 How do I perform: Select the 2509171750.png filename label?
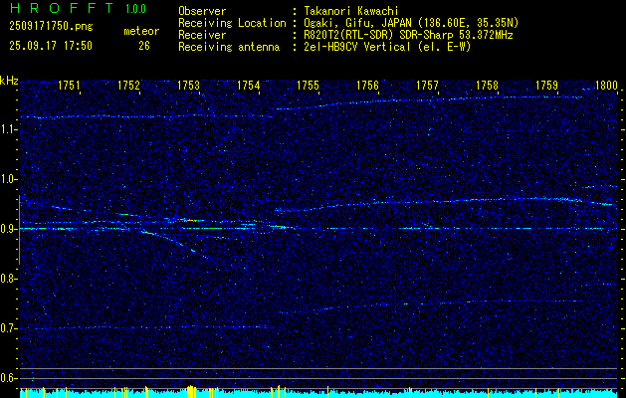coord(49,27)
